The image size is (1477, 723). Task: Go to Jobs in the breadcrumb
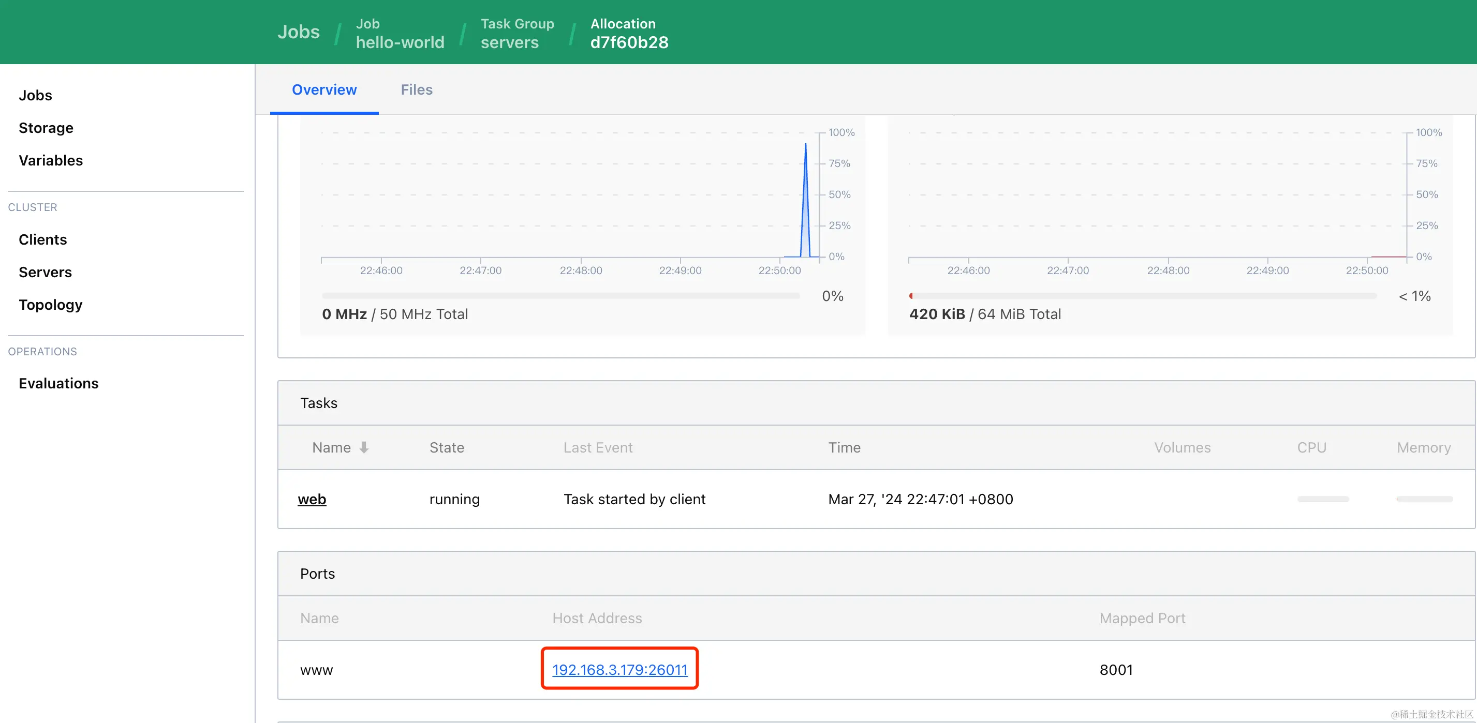[x=298, y=32]
